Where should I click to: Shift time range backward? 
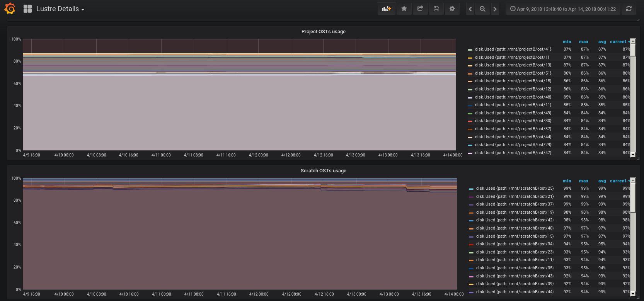click(x=470, y=9)
